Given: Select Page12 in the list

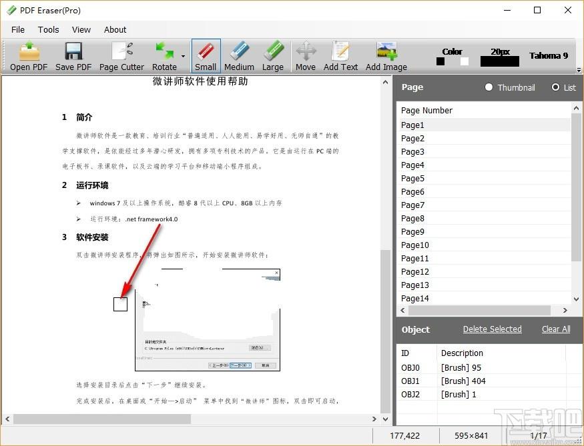Looking at the screenshot, I should coord(484,272).
